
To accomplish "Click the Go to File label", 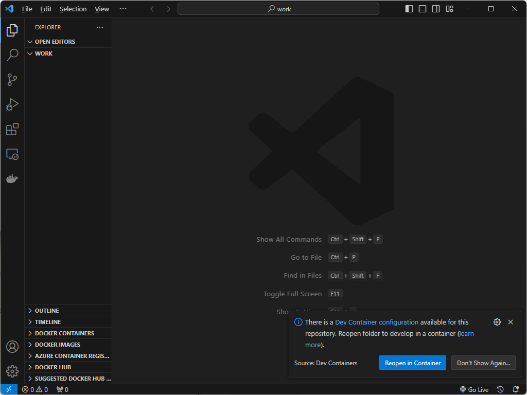I will coord(306,257).
